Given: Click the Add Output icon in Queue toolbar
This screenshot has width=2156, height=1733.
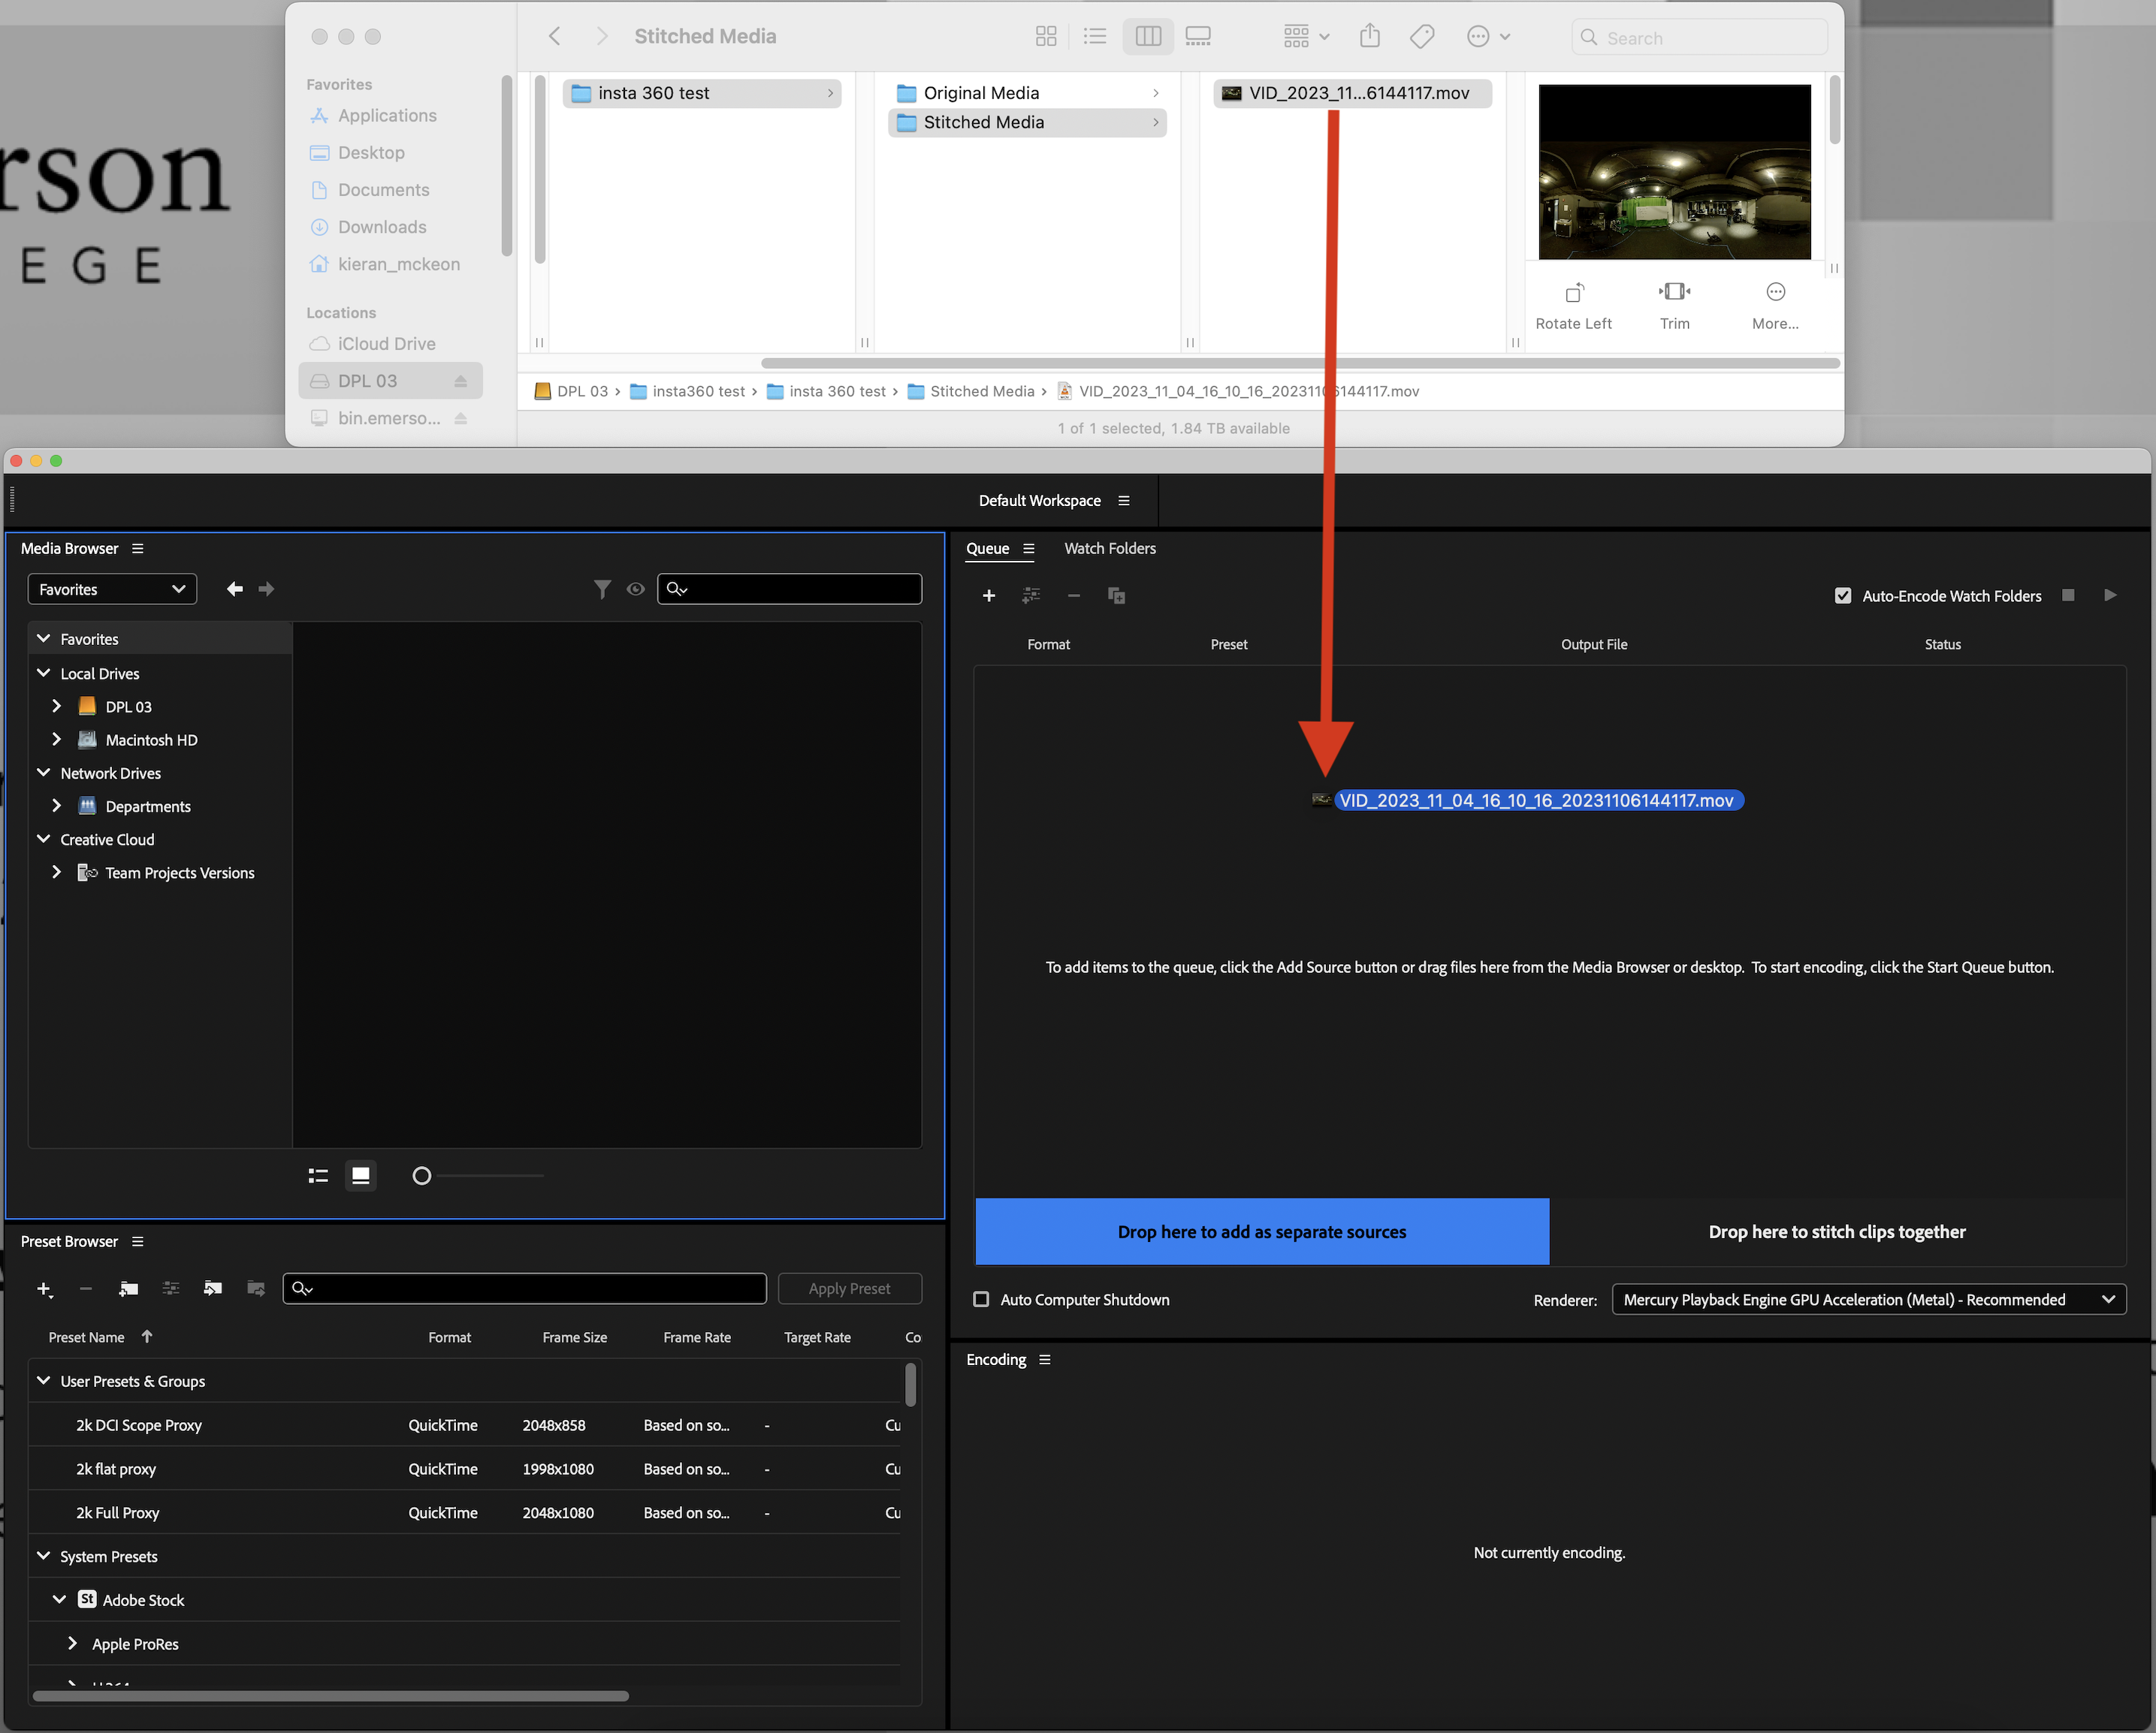Looking at the screenshot, I should [1031, 595].
